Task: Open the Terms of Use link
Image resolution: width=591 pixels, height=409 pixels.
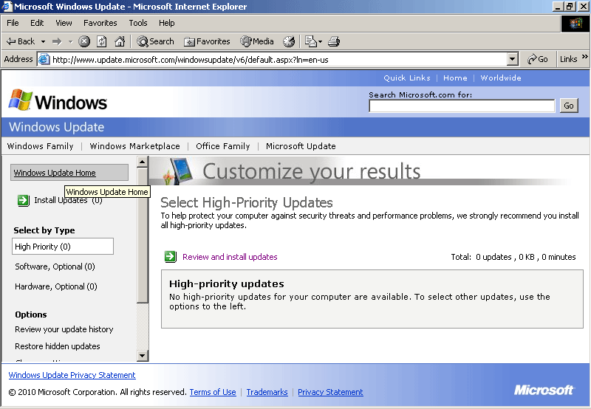Action: click(x=213, y=392)
